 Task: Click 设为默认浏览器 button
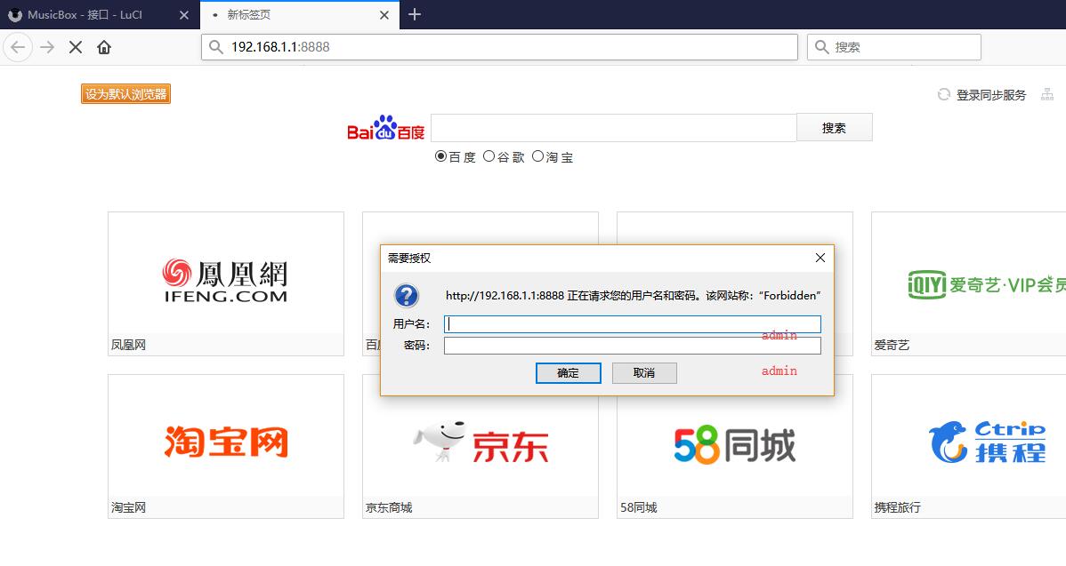(x=125, y=93)
